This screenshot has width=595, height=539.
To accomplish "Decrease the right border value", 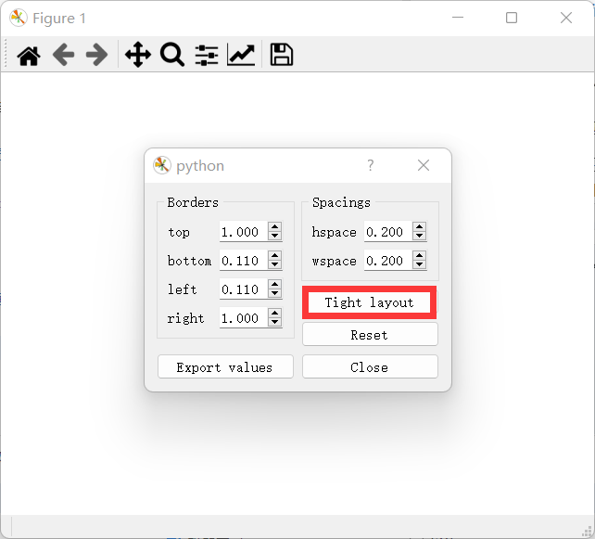I will 274,322.
